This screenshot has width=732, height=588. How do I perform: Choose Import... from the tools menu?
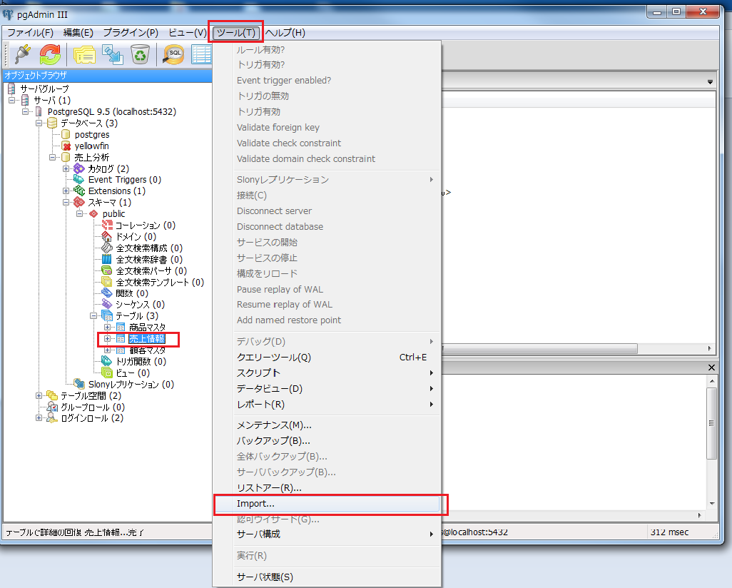coord(327,504)
